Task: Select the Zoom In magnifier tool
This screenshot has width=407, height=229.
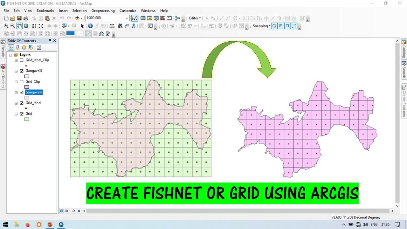Action: pos(6,26)
